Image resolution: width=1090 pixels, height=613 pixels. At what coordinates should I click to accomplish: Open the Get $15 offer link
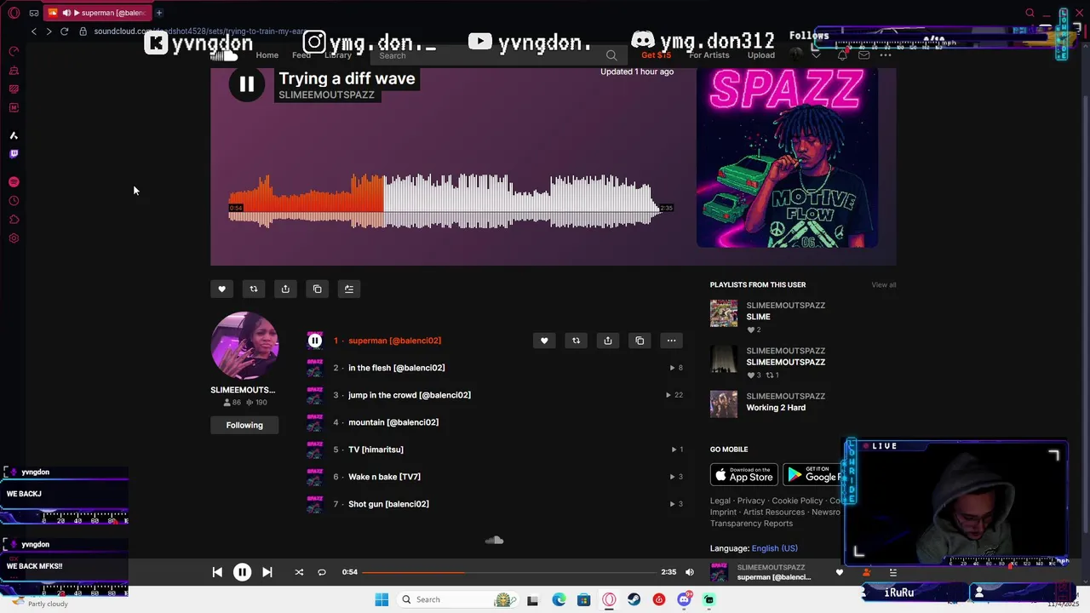click(x=656, y=55)
